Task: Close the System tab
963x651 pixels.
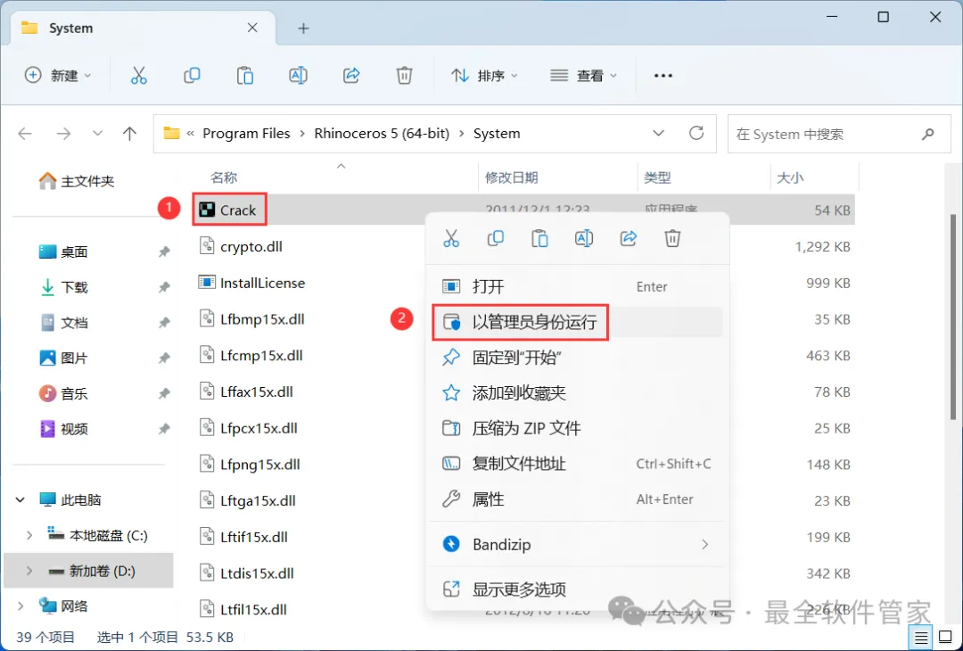Action: tap(252, 28)
